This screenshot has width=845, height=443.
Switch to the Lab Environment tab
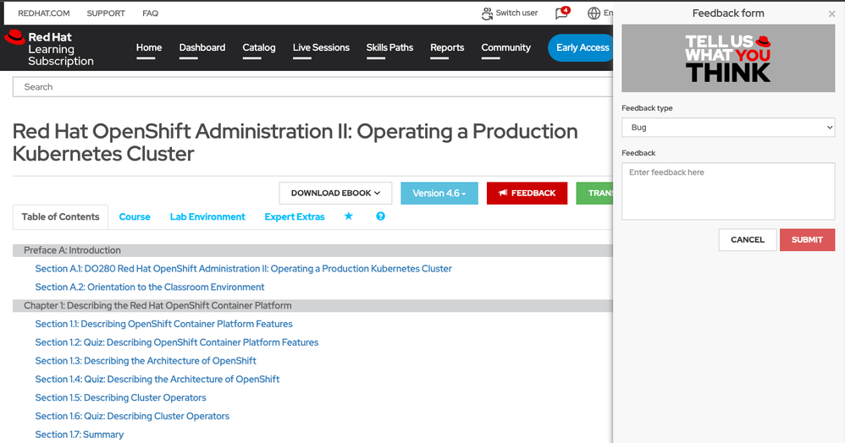207,216
